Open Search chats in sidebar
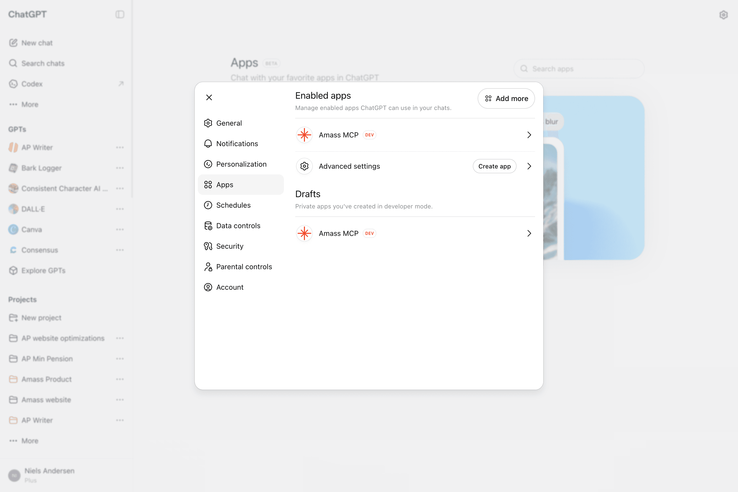The width and height of the screenshot is (738, 492). [66, 63]
